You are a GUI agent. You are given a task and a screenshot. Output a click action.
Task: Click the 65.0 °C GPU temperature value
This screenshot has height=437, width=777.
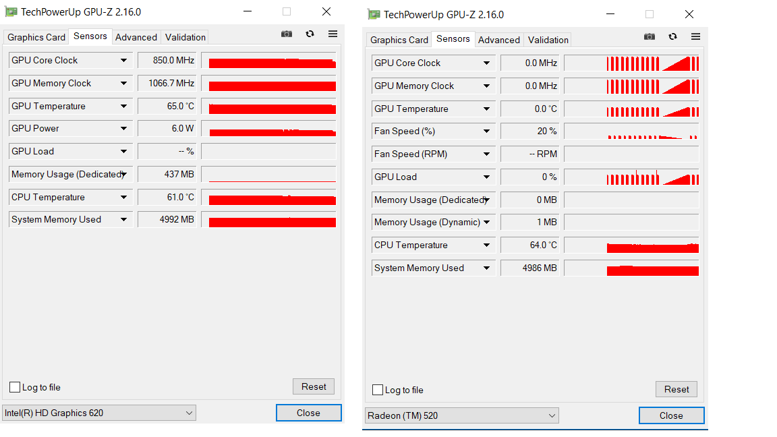click(167, 106)
